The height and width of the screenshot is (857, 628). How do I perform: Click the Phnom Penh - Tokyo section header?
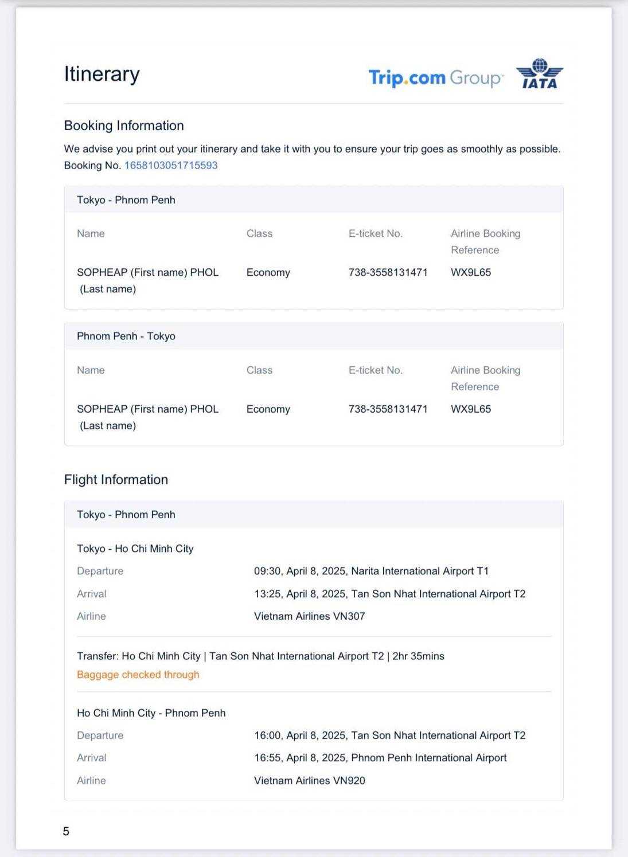tap(126, 336)
